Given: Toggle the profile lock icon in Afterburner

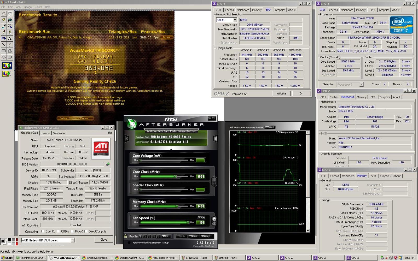Looking at the screenshot, I should tap(126, 236).
